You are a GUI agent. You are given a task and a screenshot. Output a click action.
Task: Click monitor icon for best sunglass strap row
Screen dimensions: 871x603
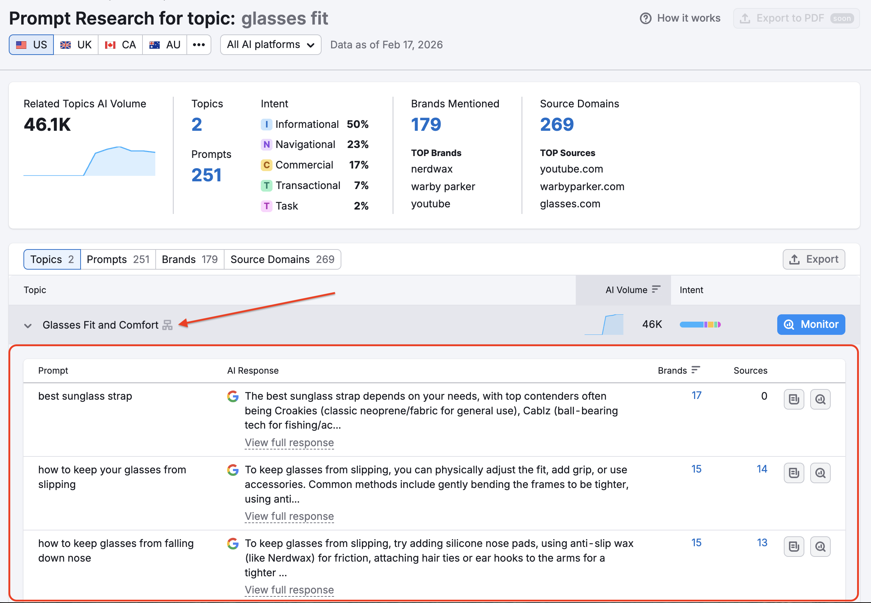click(820, 399)
